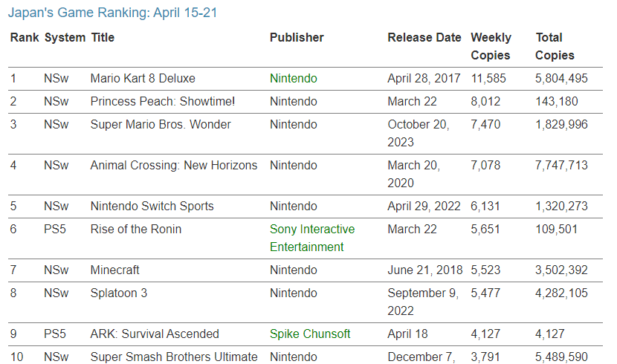
Task: Select ARK: Survival Ascended title cell
Action: coord(155,334)
